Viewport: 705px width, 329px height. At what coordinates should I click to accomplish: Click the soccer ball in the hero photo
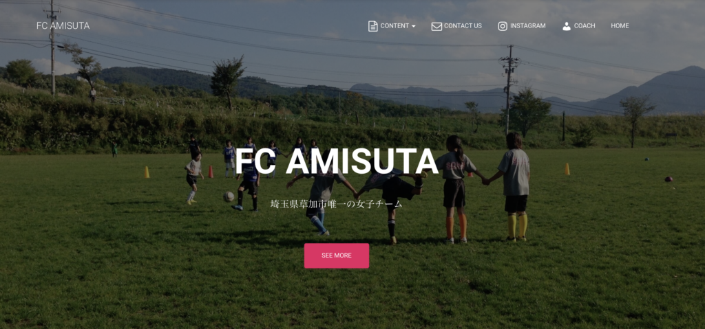pyautogui.click(x=229, y=196)
